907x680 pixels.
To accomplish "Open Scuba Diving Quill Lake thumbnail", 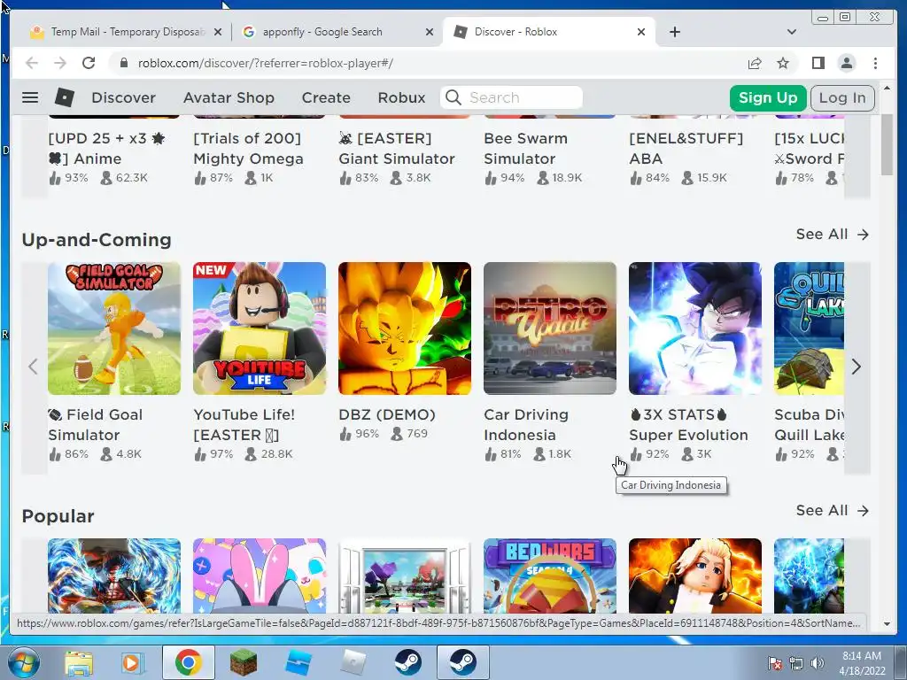I will tap(809, 328).
